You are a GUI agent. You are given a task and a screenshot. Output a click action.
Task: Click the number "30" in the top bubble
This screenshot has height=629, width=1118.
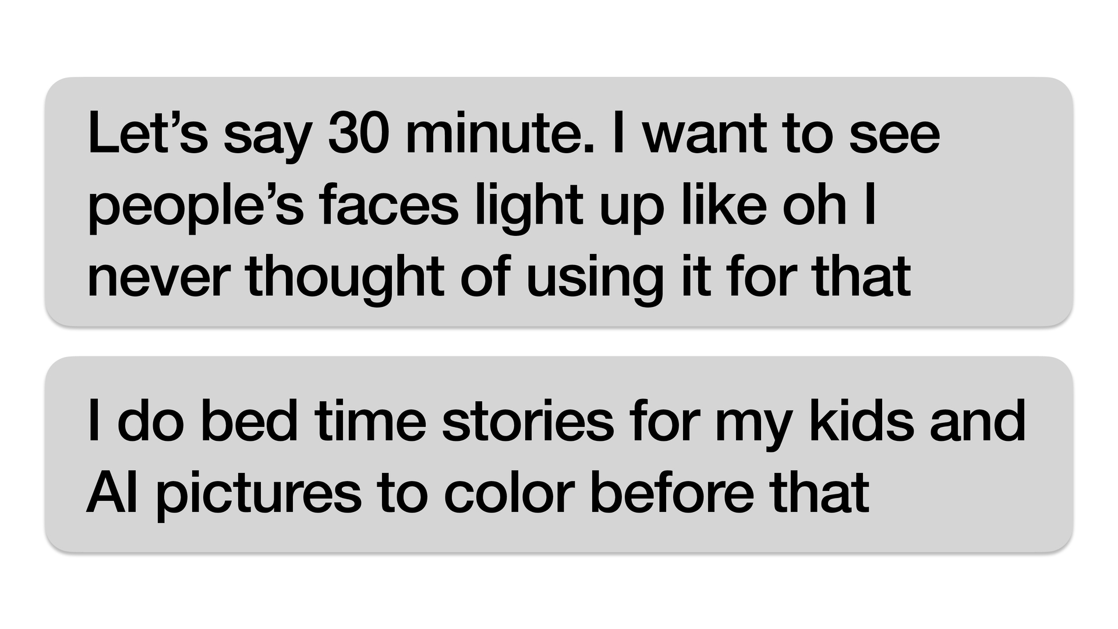point(358,133)
